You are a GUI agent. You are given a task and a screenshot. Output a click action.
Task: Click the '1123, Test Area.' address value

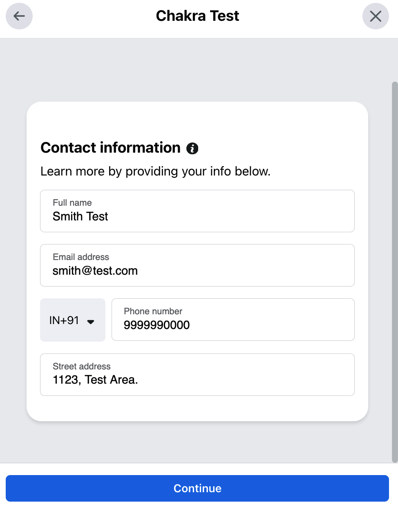95,380
